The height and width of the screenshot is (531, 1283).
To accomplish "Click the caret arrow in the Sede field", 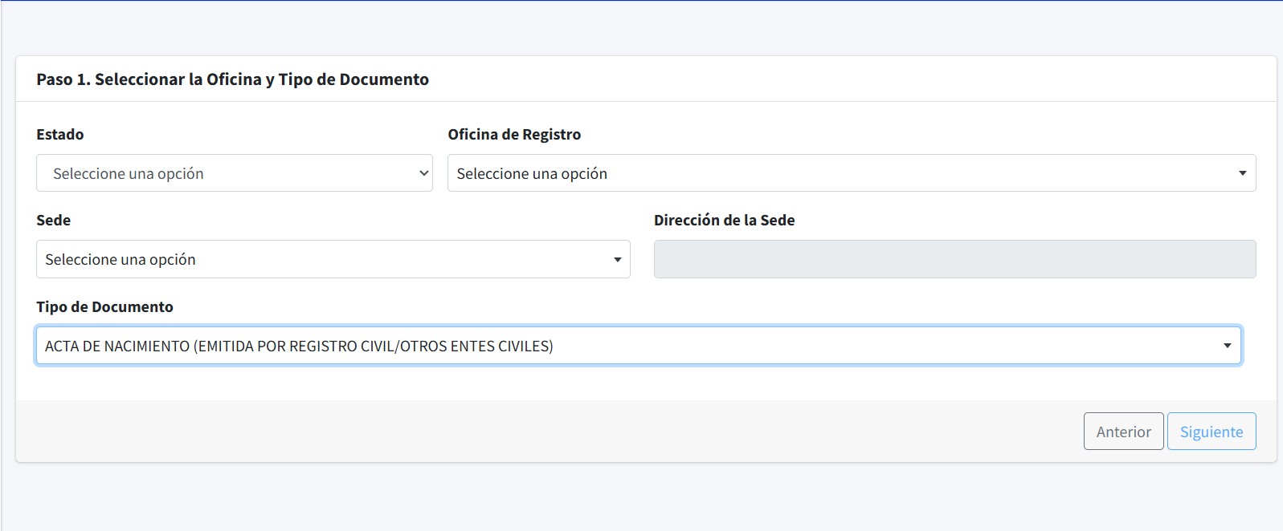I will coord(617,260).
